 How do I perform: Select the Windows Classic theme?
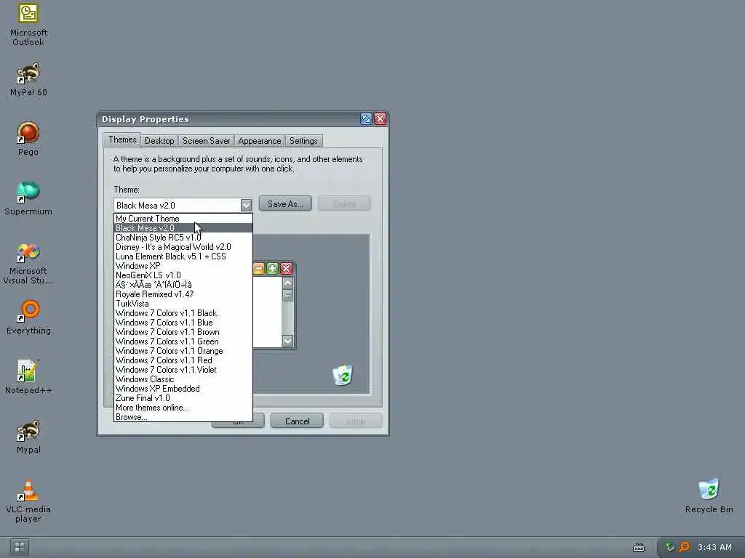[x=183, y=379]
